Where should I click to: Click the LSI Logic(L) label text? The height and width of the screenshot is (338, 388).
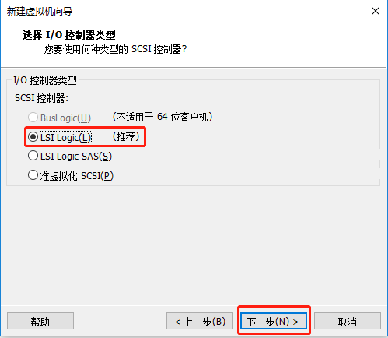click(x=65, y=137)
